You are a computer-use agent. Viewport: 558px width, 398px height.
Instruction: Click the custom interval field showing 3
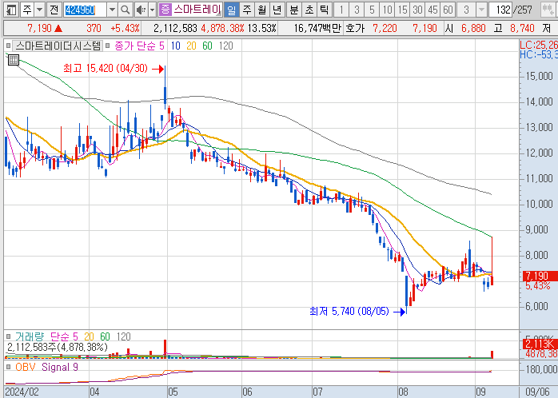[x=466, y=10]
